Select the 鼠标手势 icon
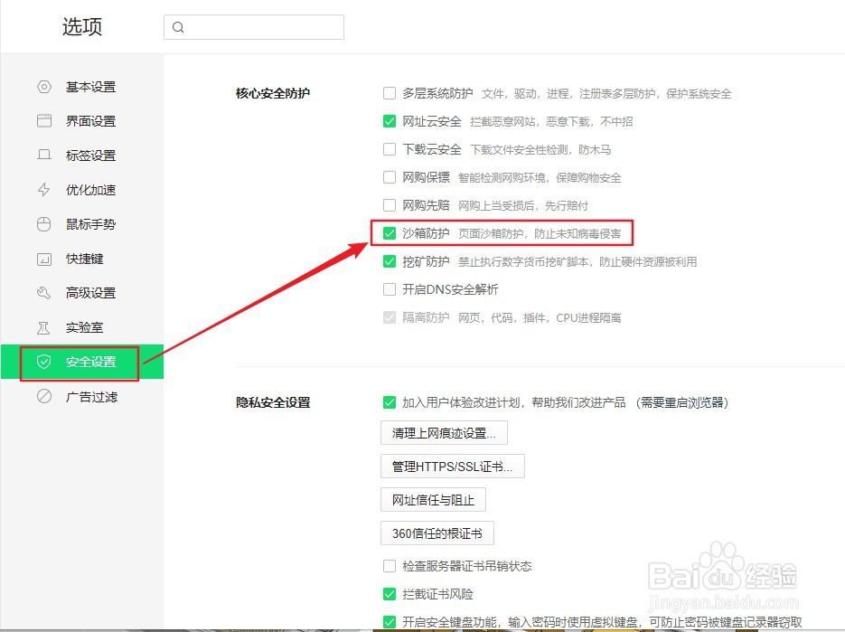845x632 pixels. pos(43,224)
